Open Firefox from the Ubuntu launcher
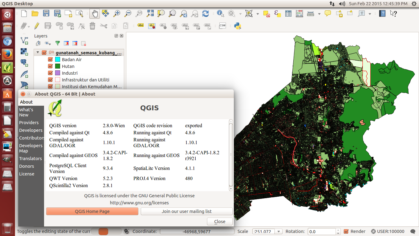The height and width of the screenshot is (236, 419). point(7,54)
